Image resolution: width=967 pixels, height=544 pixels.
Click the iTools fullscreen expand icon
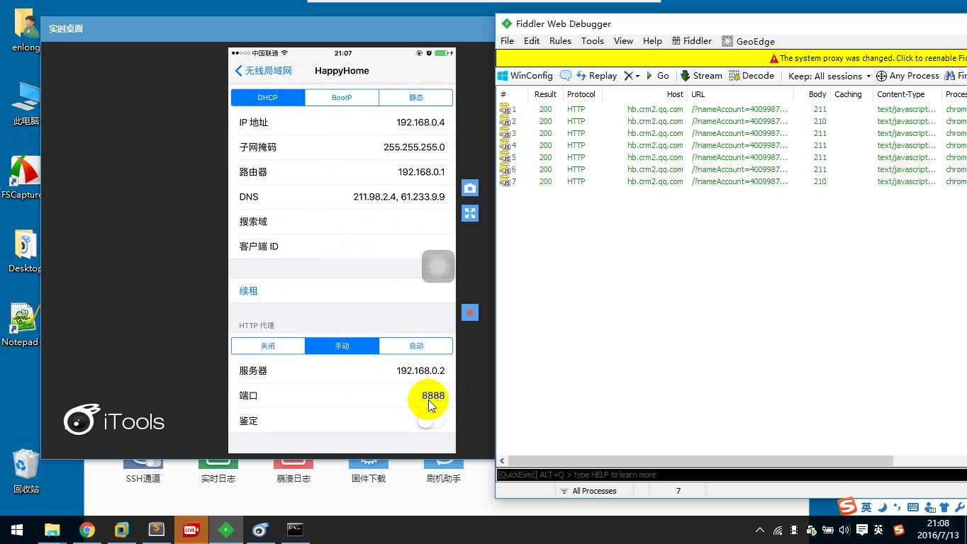pos(469,213)
